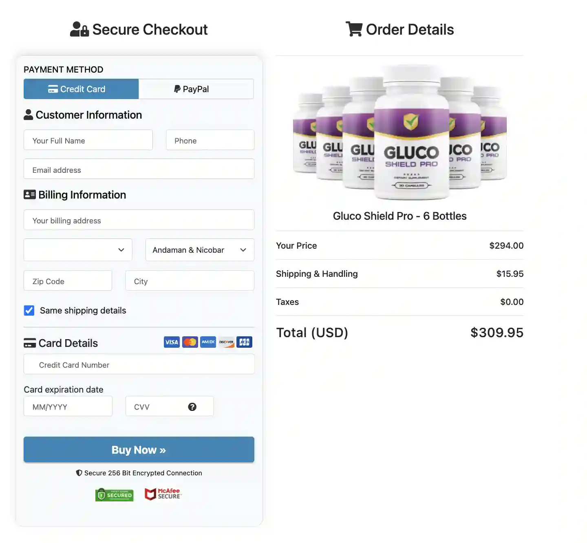Switch to the PayPal payment tab

point(196,89)
